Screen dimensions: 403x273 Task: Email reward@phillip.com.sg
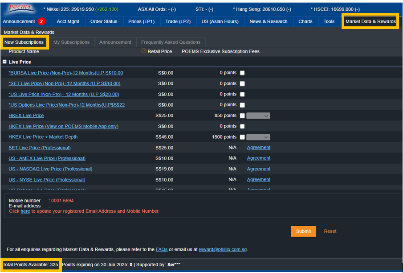223,249
